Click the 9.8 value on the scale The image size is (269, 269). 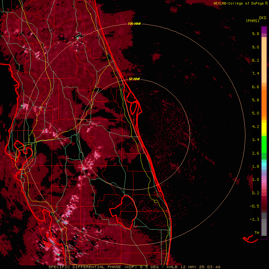(x=256, y=33)
